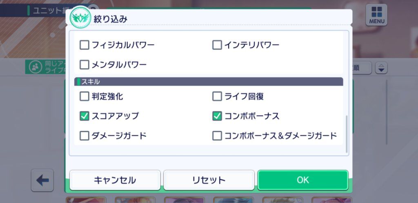Click the same-idol group icon
The height and width of the screenshot is (203, 418).
(x=36, y=67)
